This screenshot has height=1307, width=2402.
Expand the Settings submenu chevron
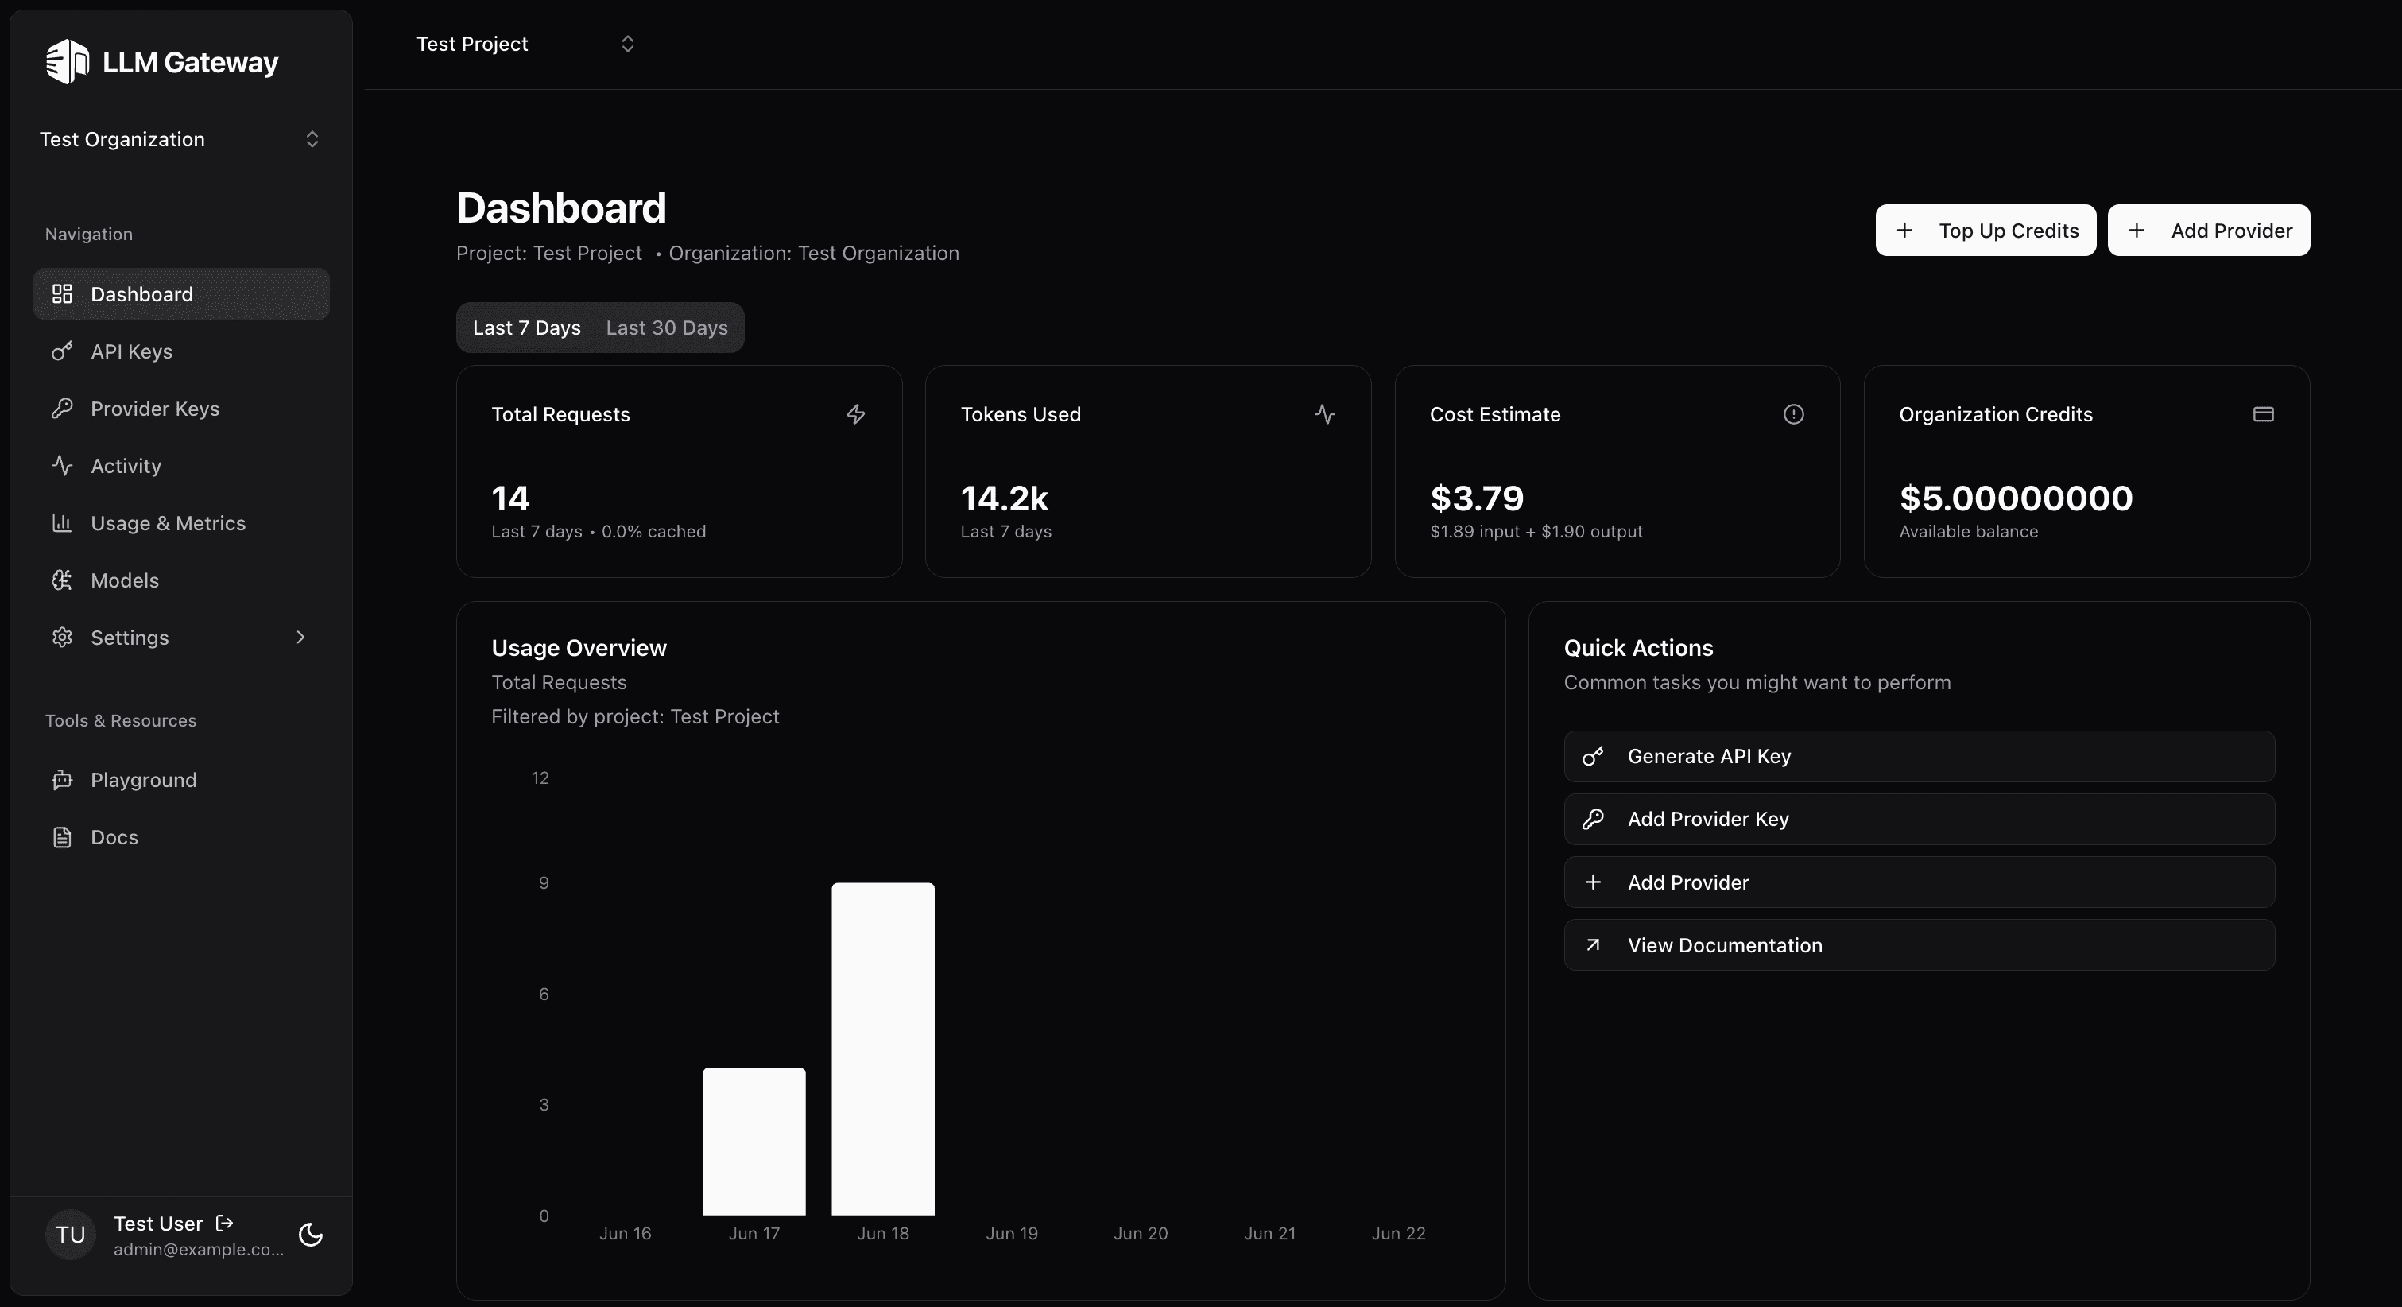[x=300, y=637]
